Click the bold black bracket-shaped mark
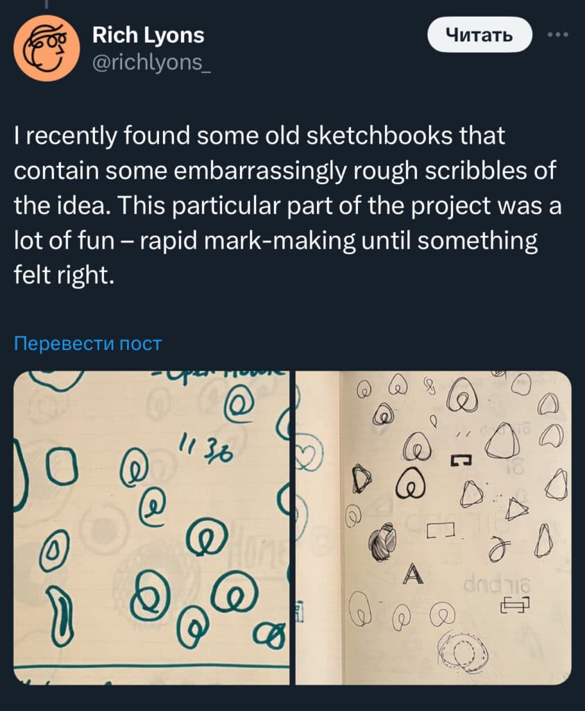Image resolution: width=585 pixels, height=711 pixels. (x=460, y=459)
